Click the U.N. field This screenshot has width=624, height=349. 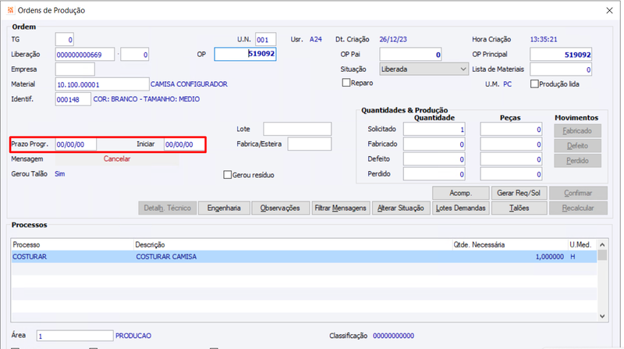[265, 40]
